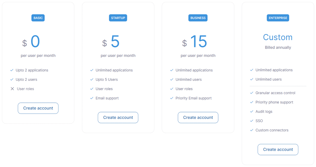The image size is (316, 167).
Task: Click the X icon beside User roles
Action: pos(12,89)
